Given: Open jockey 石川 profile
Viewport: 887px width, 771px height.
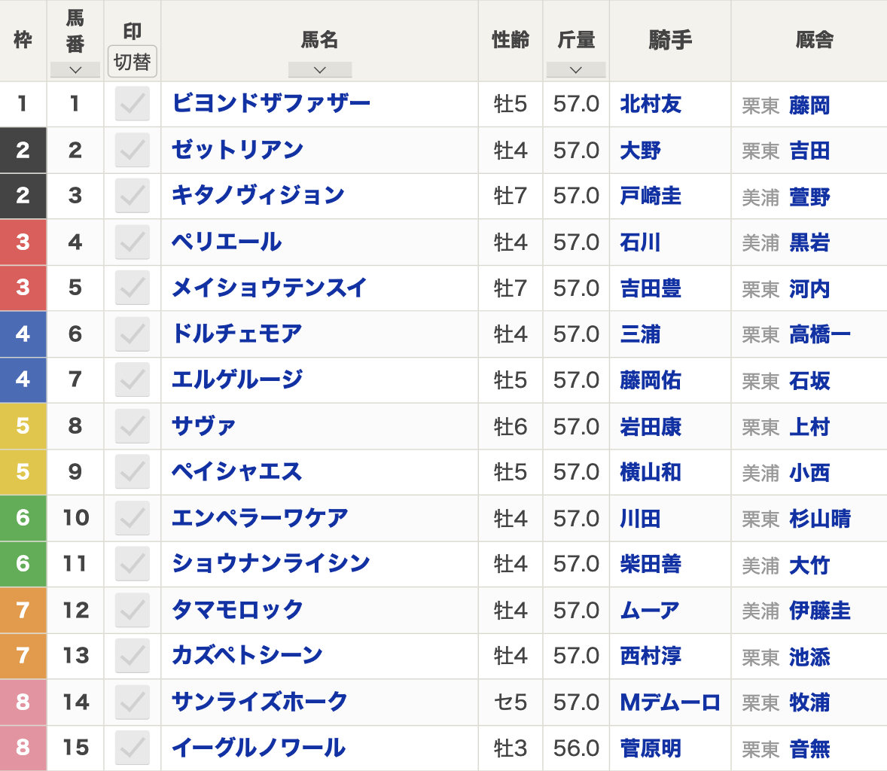Looking at the screenshot, I should (640, 242).
